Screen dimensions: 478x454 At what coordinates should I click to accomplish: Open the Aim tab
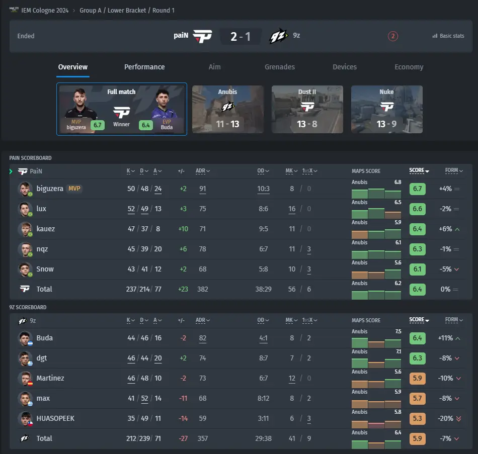coord(215,67)
